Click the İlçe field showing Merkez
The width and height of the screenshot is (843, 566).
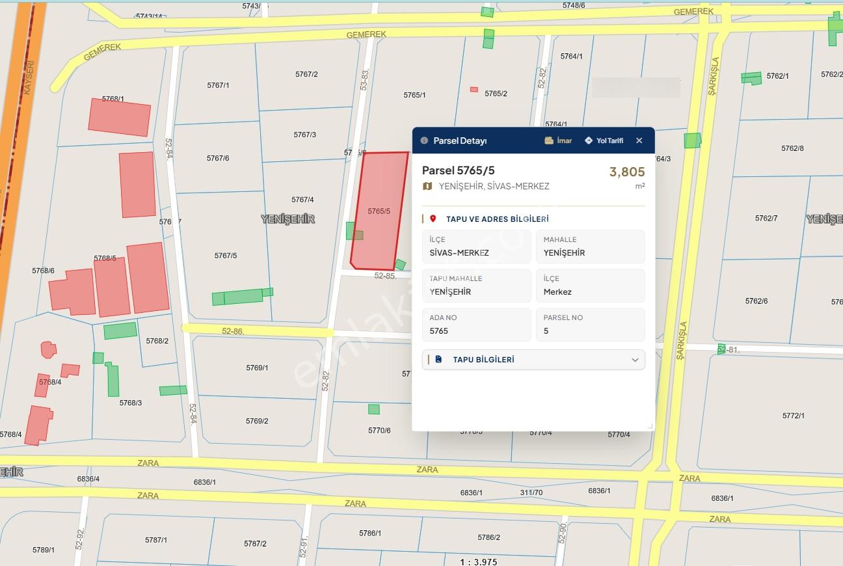click(x=591, y=286)
